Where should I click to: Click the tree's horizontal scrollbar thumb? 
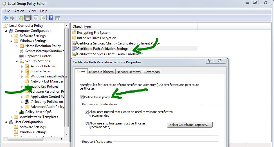click(25, 139)
